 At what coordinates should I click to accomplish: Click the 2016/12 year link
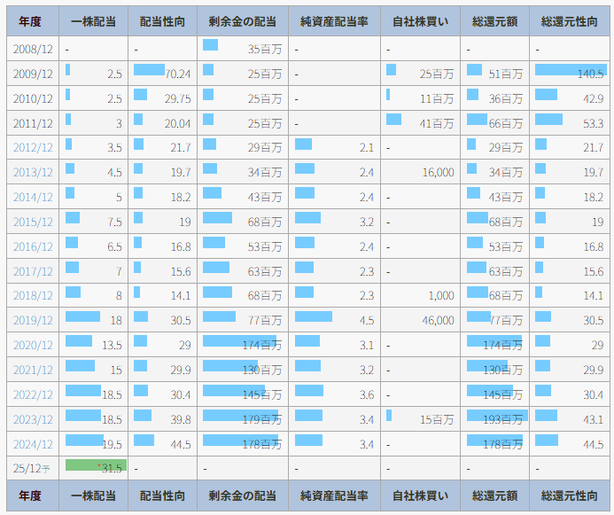pos(32,246)
